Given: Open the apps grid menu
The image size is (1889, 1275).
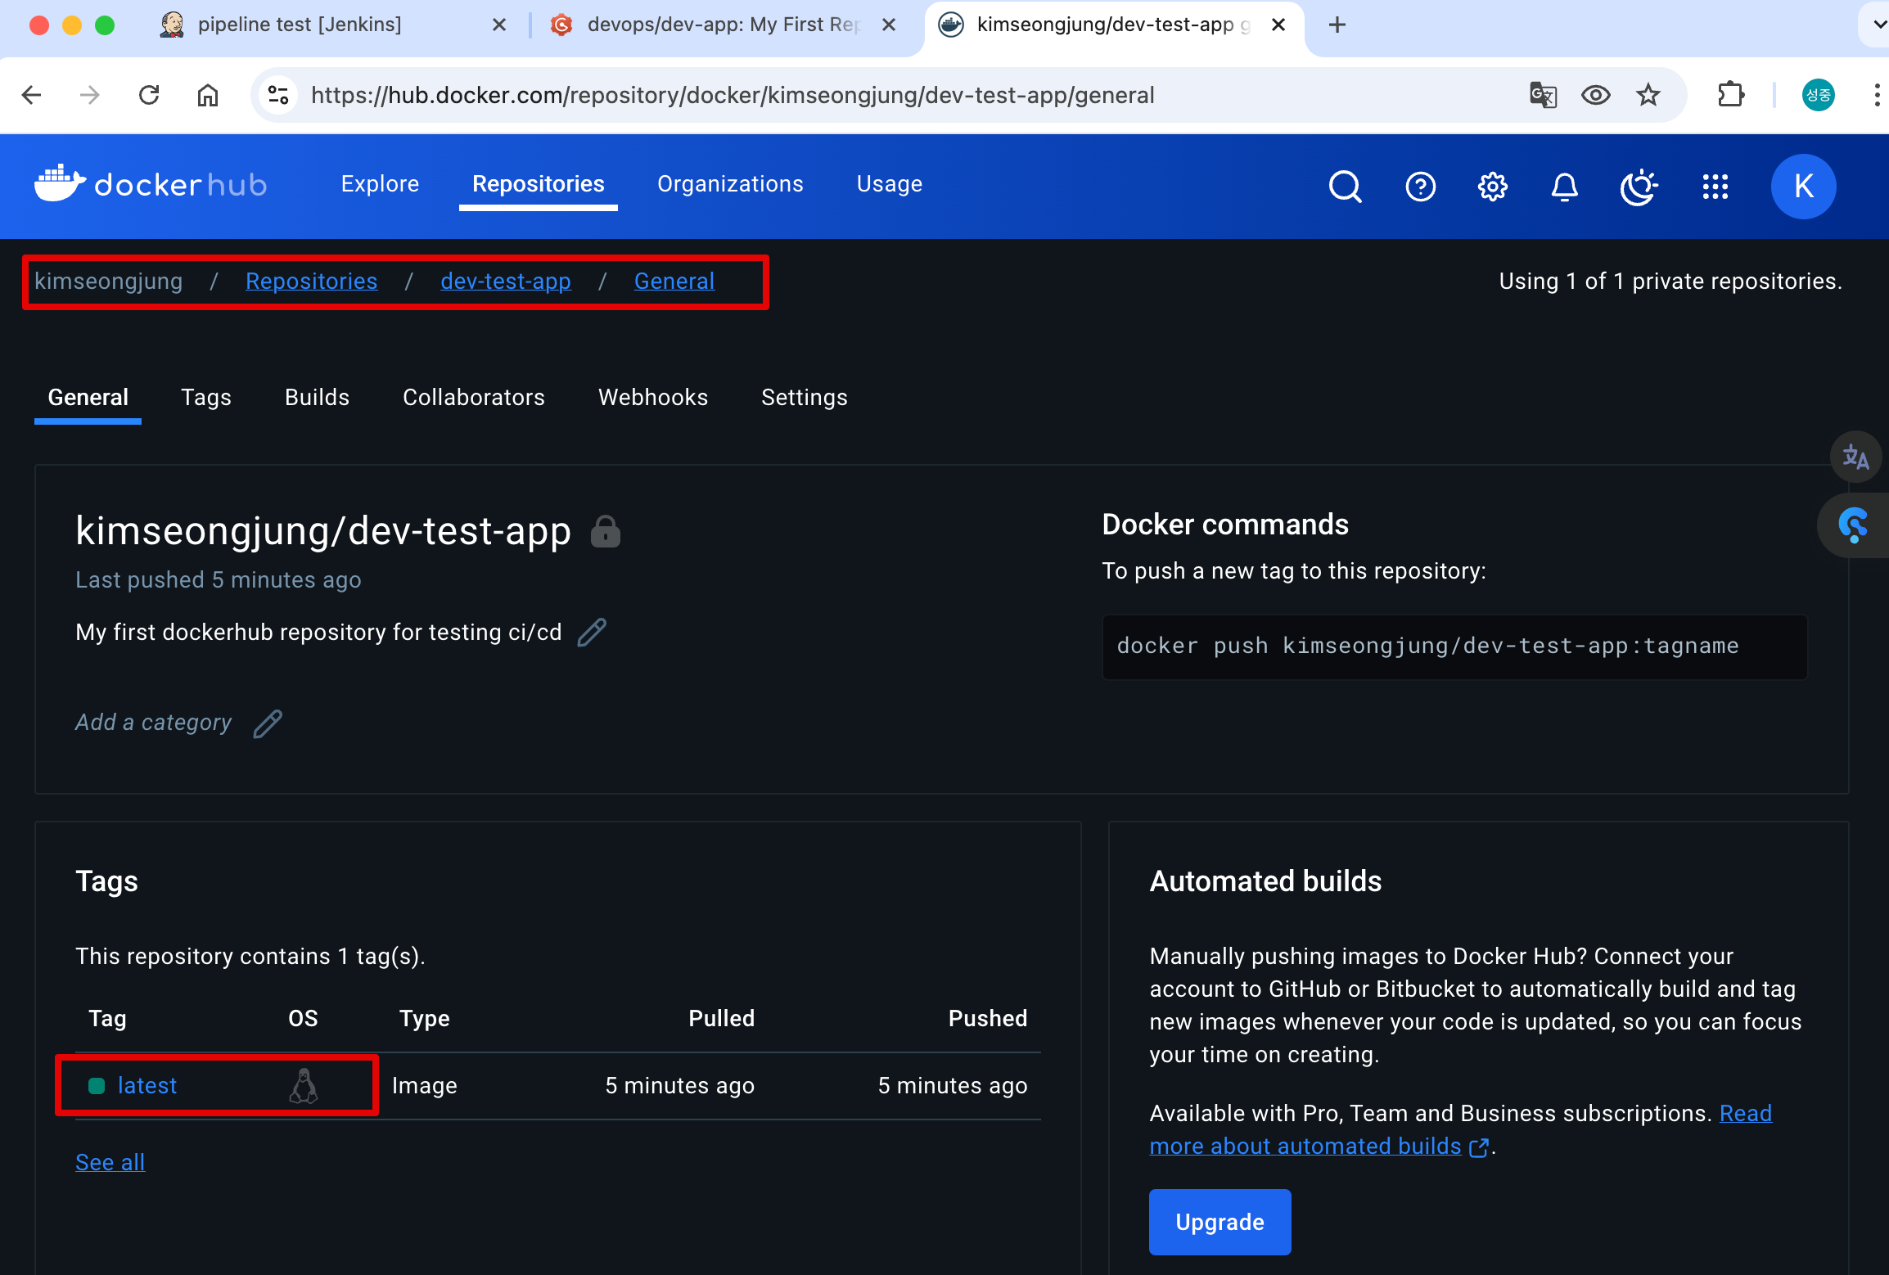Looking at the screenshot, I should [x=1715, y=187].
